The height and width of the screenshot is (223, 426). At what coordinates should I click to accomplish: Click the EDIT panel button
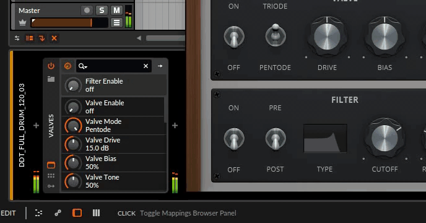click(x=8, y=213)
